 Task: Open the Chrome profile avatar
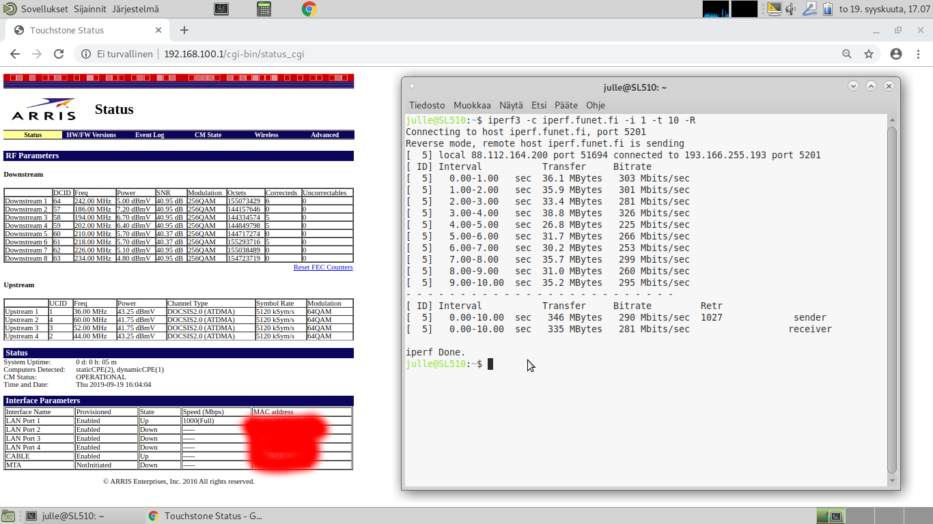coord(896,54)
